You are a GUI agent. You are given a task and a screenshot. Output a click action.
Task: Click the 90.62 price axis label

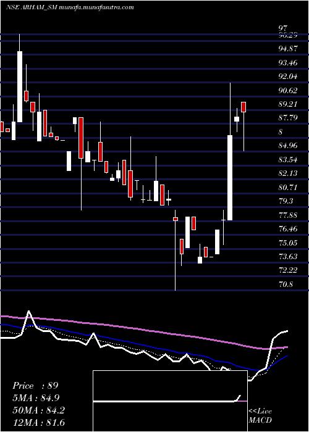[x=288, y=90]
